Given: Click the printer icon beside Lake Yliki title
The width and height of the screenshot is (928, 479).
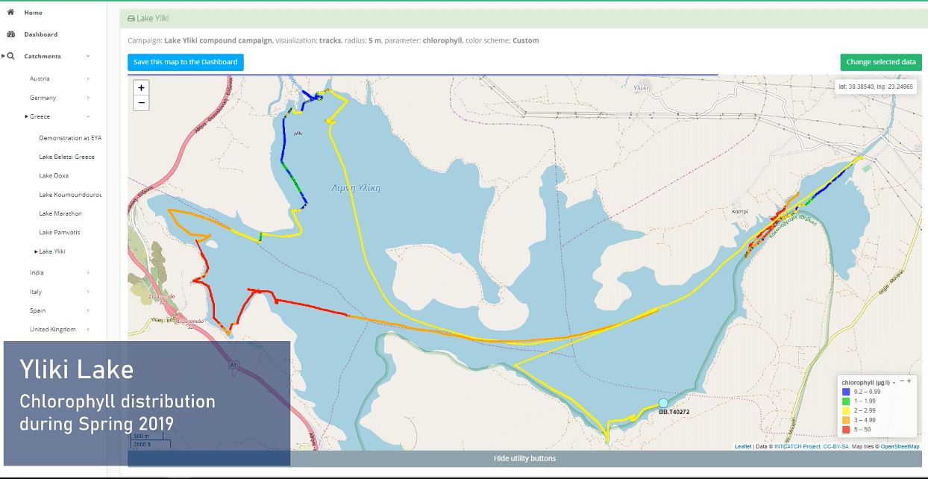Looking at the screenshot, I should (131, 18).
